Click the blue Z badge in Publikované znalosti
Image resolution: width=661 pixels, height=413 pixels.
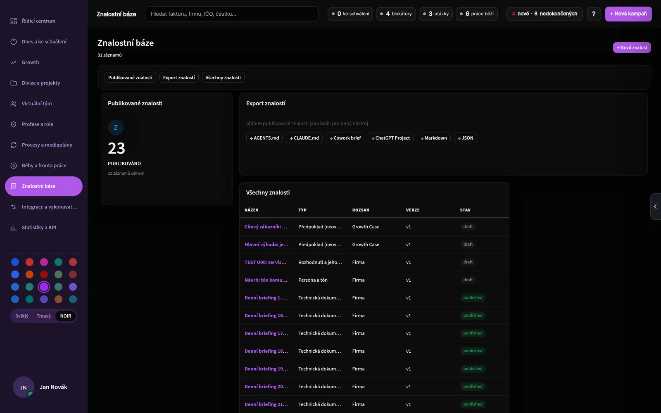pyautogui.click(x=116, y=128)
